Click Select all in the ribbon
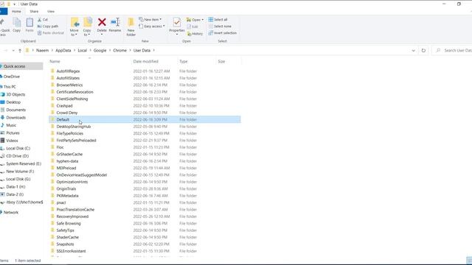 (218, 20)
